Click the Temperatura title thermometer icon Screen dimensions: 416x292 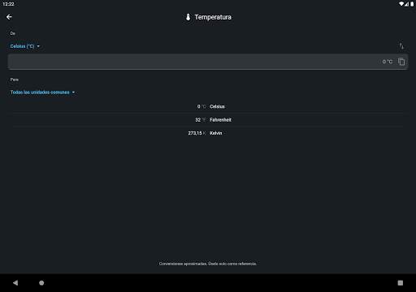[188, 17]
